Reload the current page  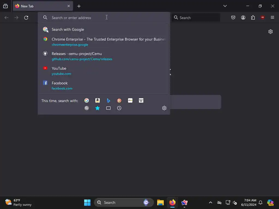click(26, 18)
